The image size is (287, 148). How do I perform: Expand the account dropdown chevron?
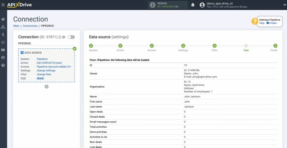pyautogui.click(x=285, y=5)
